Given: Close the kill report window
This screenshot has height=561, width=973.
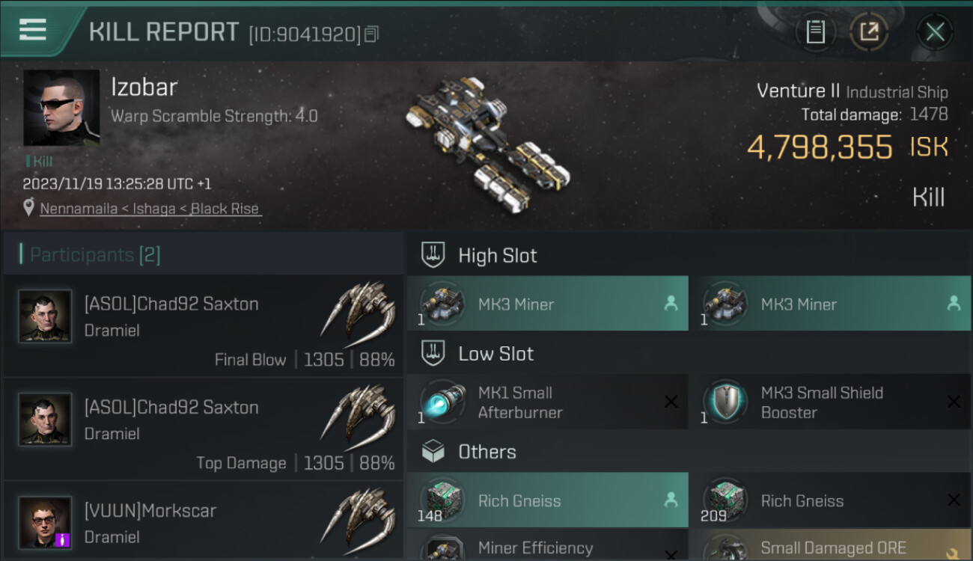Looking at the screenshot, I should pos(934,31).
